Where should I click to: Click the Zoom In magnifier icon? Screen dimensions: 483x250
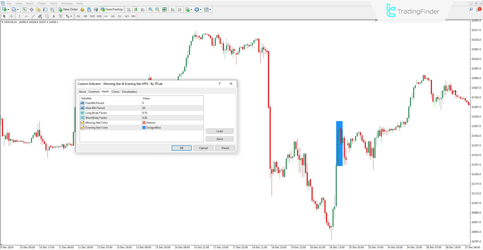151,10
